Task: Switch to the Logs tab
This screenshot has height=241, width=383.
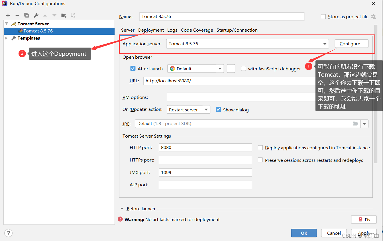Action: [172, 30]
